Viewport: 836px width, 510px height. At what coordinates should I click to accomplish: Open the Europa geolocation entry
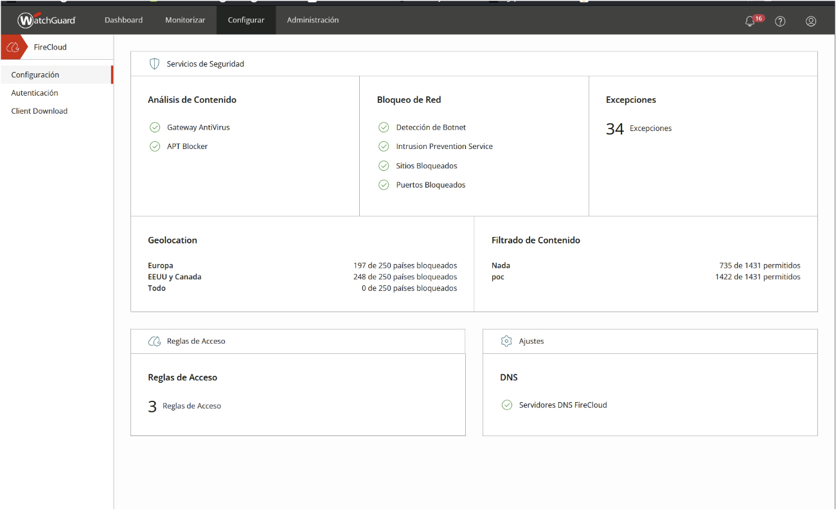tap(161, 265)
